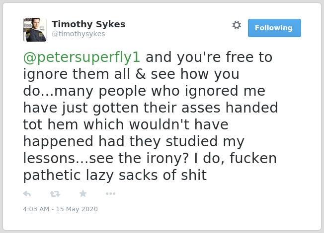The height and width of the screenshot is (233, 324).
Task: Click the retweet arrows under the tweet
Action: (55, 194)
